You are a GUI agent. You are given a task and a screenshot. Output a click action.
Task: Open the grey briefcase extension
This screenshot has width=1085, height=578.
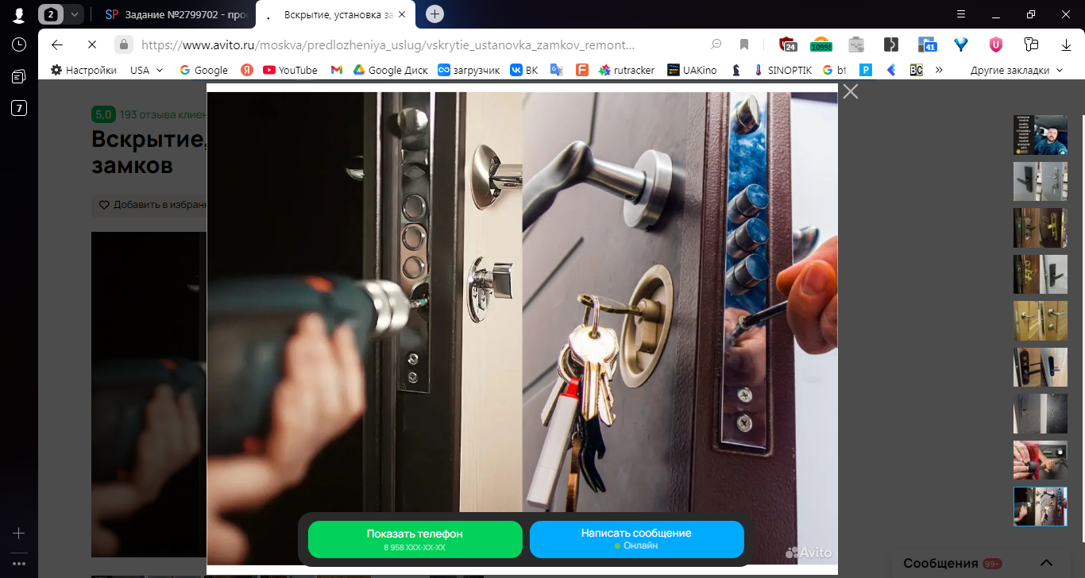click(x=855, y=44)
